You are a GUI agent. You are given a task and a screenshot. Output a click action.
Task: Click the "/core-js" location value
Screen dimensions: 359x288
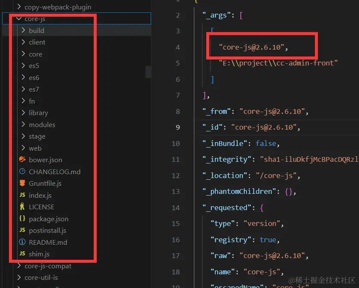[276, 175]
